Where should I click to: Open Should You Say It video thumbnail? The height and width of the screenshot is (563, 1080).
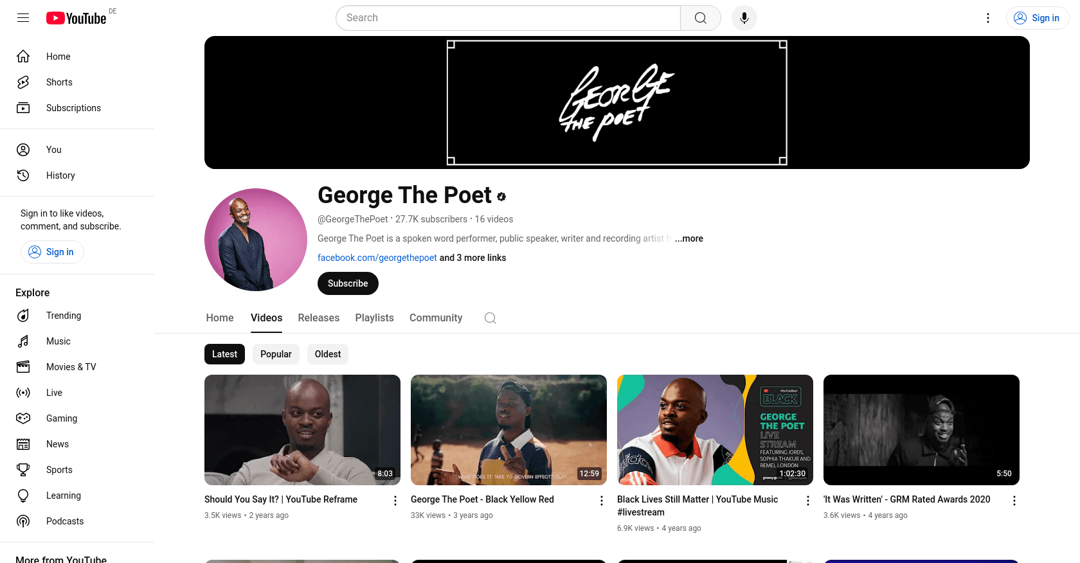point(302,430)
